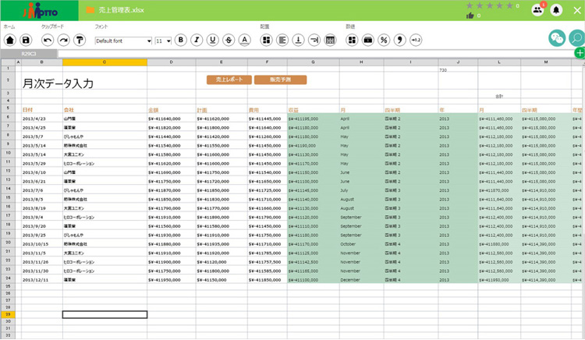This screenshot has width=585, height=340.
Task: Click the R29C3 cell reference box
Action: [x=29, y=54]
